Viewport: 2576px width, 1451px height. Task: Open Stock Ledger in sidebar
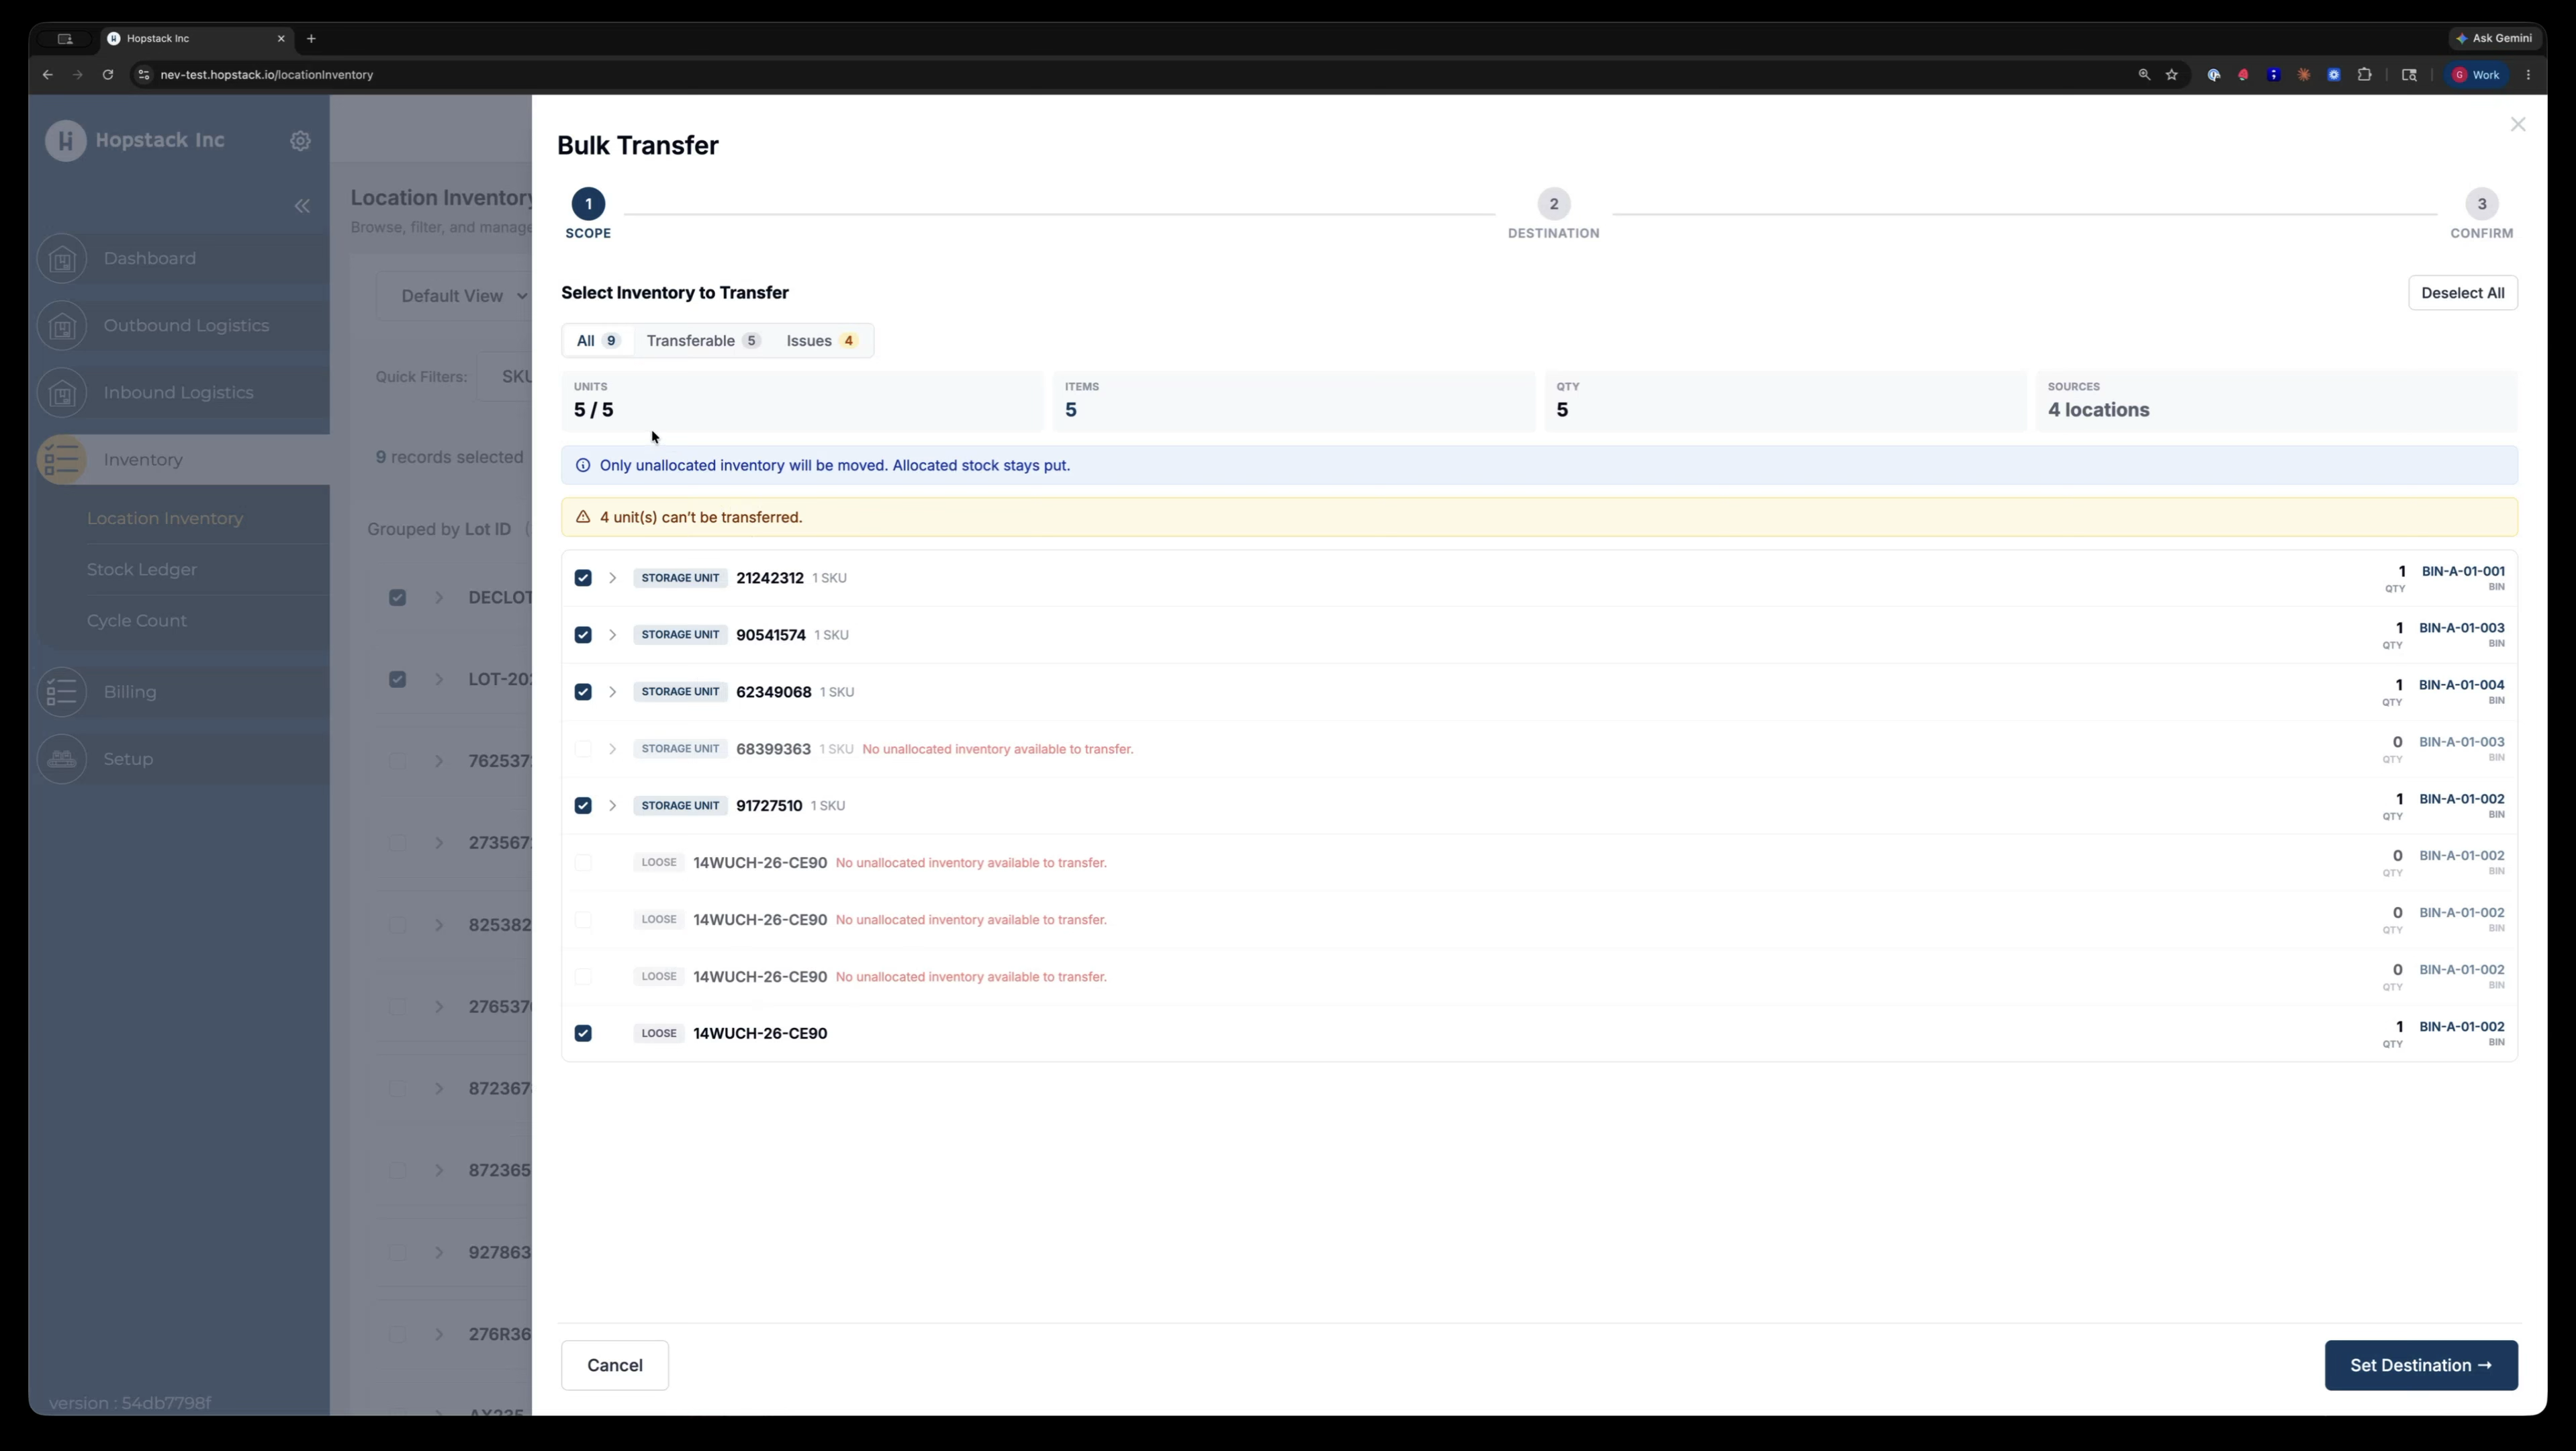[142, 570]
